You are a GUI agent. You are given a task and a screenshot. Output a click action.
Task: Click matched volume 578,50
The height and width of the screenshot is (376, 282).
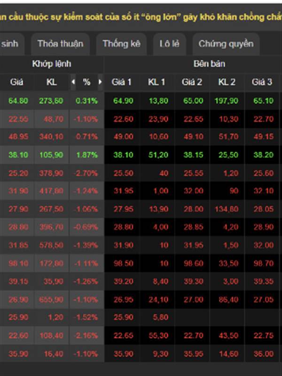click(51, 245)
